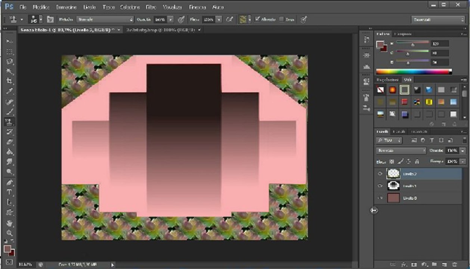This screenshot has width=470, height=269.
Task: Switch to the second document tab at 100%
Action: pyautogui.click(x=161, y=30)
